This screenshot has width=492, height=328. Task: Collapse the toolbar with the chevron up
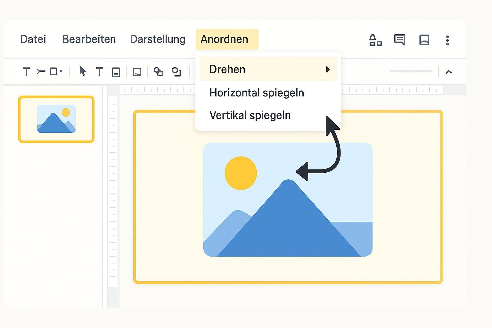coord(448,72)
